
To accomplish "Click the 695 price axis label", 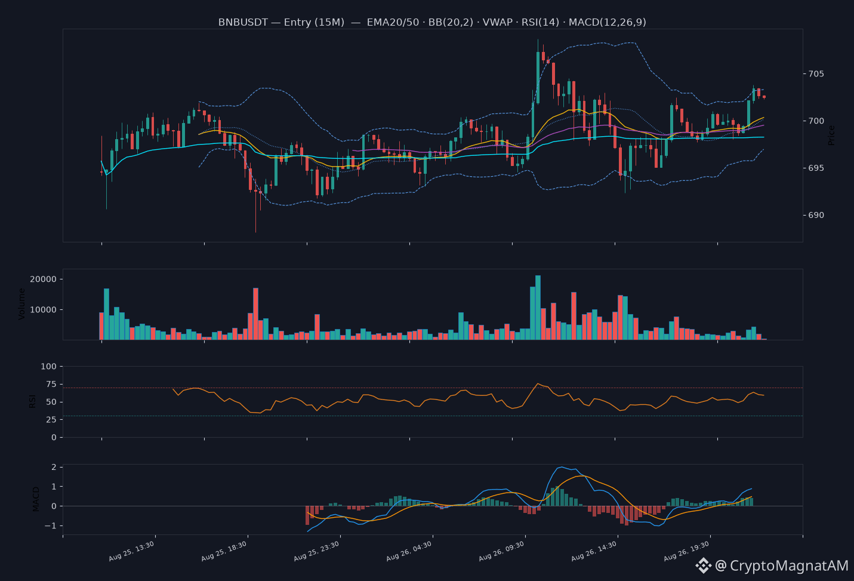I will click(x=816, y=168).
